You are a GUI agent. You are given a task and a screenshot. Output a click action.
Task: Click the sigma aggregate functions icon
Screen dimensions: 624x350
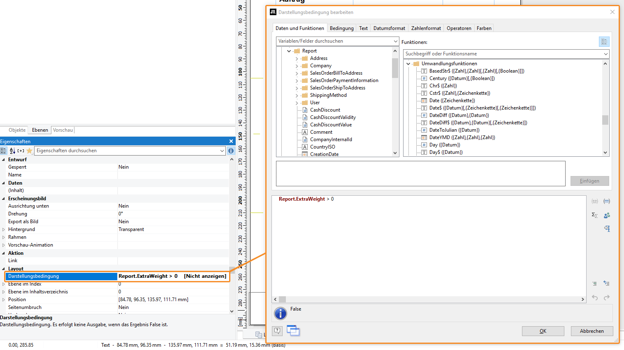(x=594, y=215)
